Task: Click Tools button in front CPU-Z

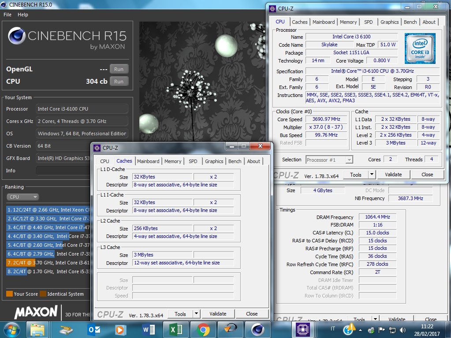Action: (180, 314)
